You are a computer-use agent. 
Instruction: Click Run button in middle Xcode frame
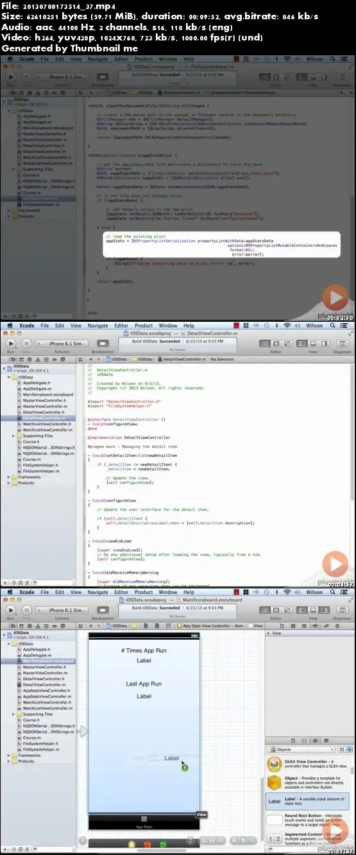point(10,344)
